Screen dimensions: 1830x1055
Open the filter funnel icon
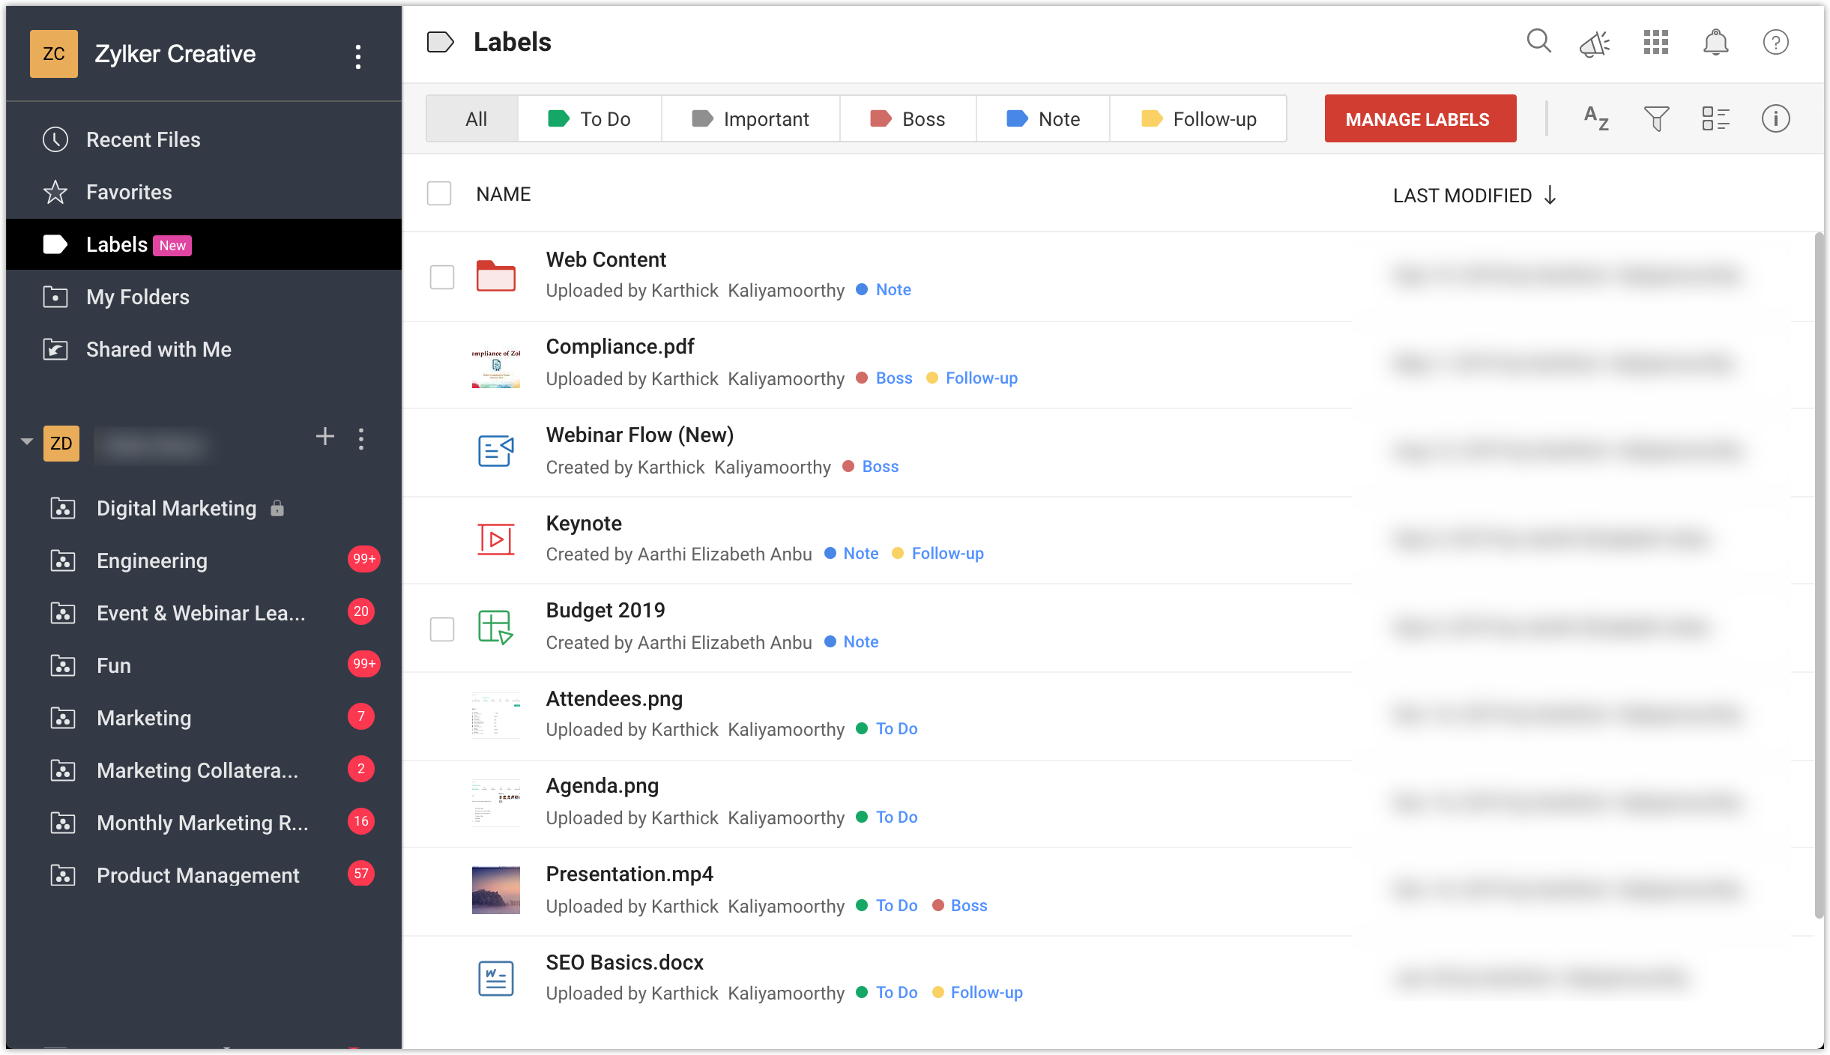tap(1656, 118)
